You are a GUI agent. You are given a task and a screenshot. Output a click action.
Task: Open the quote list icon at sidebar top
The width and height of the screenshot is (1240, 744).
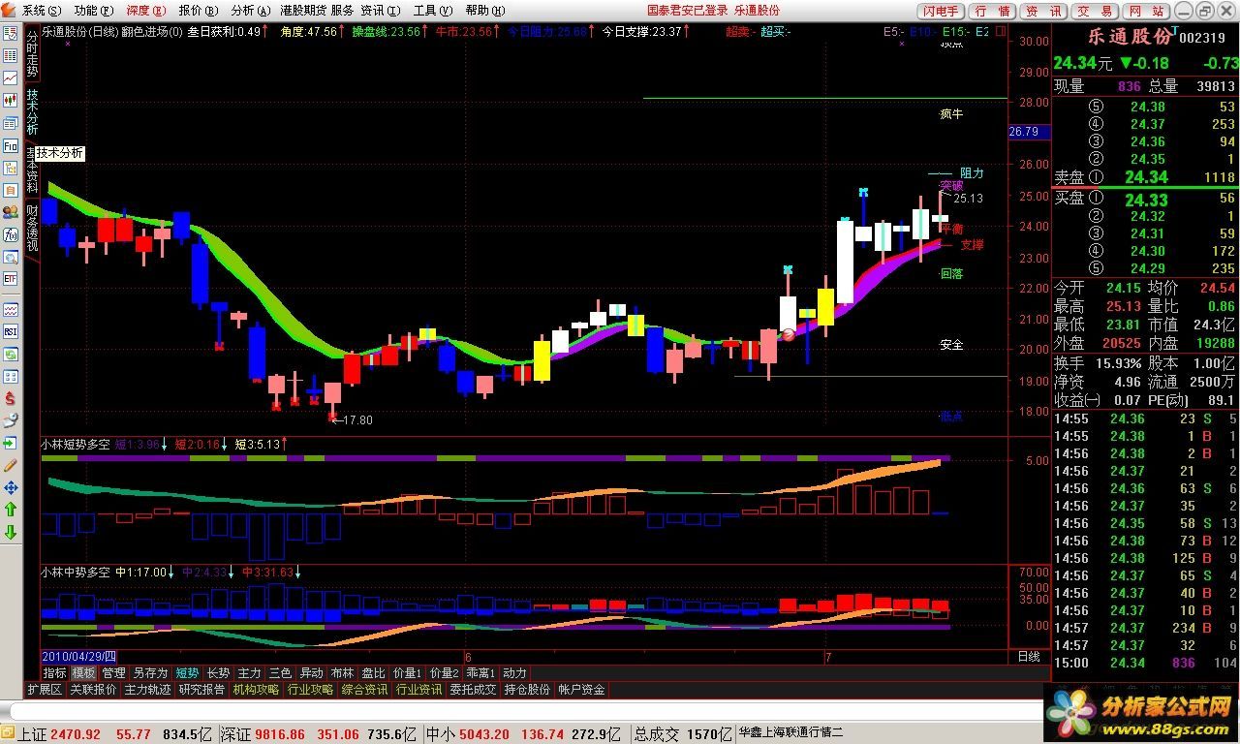[x=10, y=33]
